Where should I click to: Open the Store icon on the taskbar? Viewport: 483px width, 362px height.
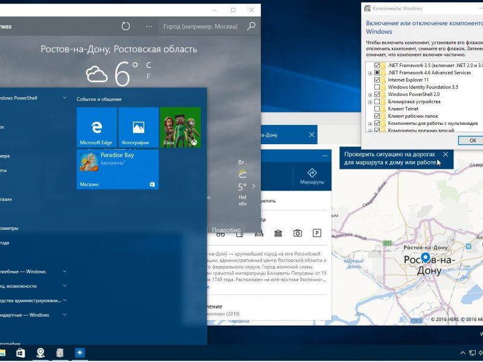[21, 353]
